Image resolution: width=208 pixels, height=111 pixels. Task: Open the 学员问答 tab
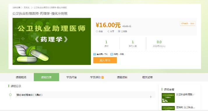tap(72, 77)
